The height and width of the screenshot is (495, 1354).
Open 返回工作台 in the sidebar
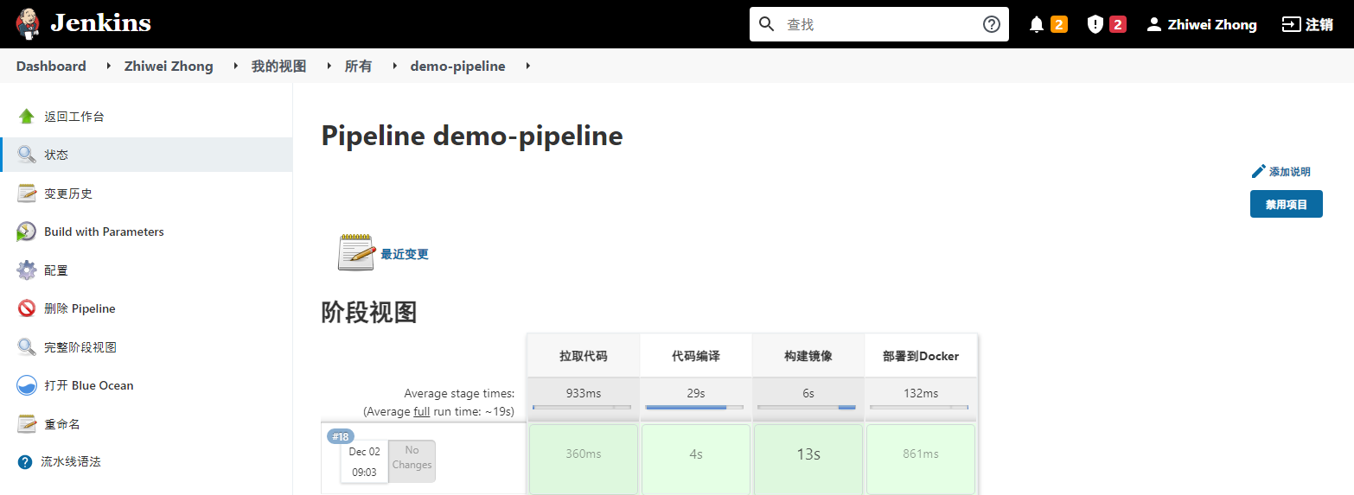pyautogui.click(x=74, y=117)
